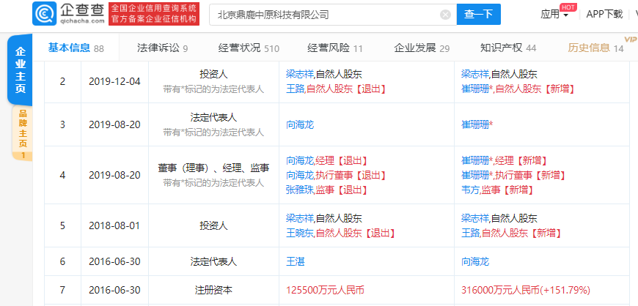
Task: Select the 316000万元人民币(+151.79%) value
Action: point(526,290)
